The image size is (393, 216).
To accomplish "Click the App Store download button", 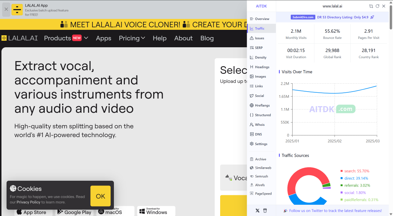I will point(33,212).
